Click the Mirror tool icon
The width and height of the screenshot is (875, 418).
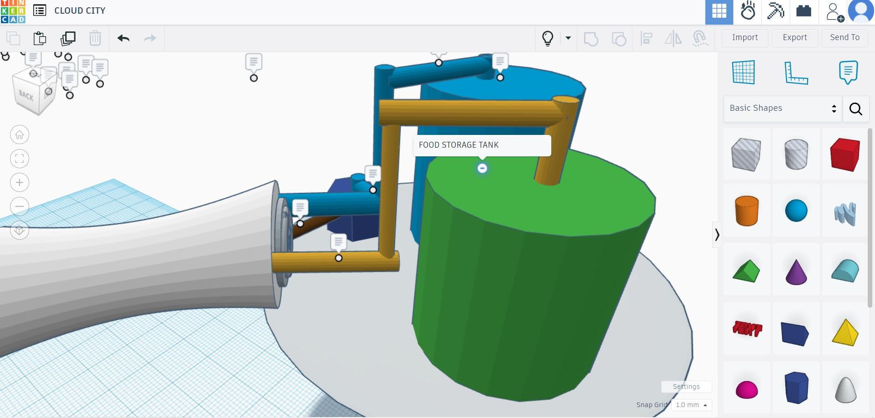[673, 38]
